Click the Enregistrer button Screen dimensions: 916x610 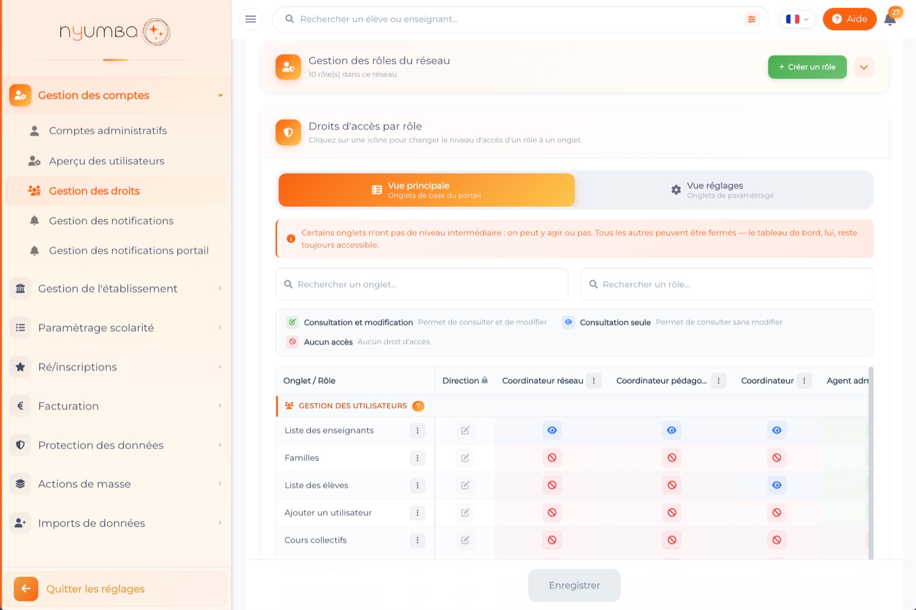coord(574,585)
